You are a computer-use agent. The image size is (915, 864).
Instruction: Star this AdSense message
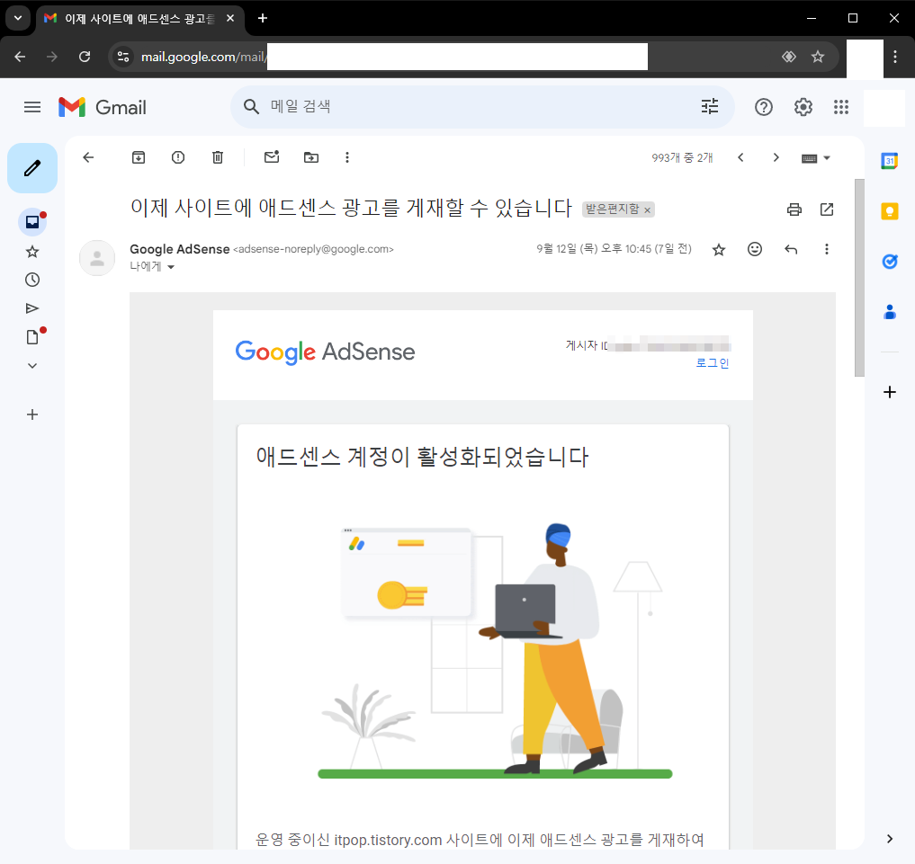(718, 250)
